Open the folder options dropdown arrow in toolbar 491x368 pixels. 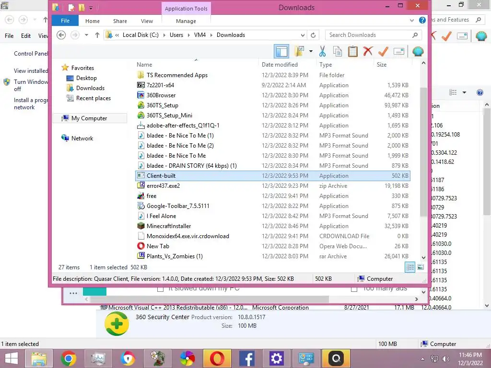[311, 51]
